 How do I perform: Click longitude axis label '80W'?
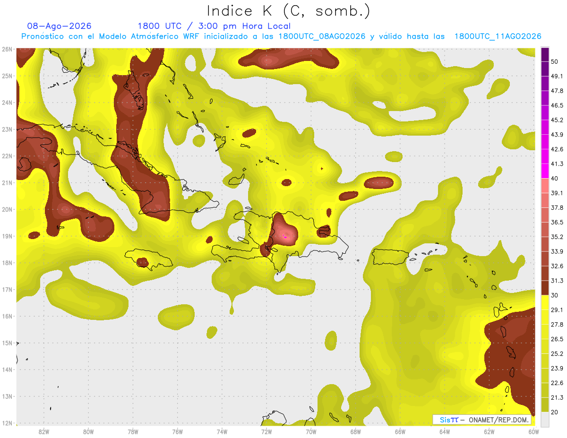click(x=88, y=432)
